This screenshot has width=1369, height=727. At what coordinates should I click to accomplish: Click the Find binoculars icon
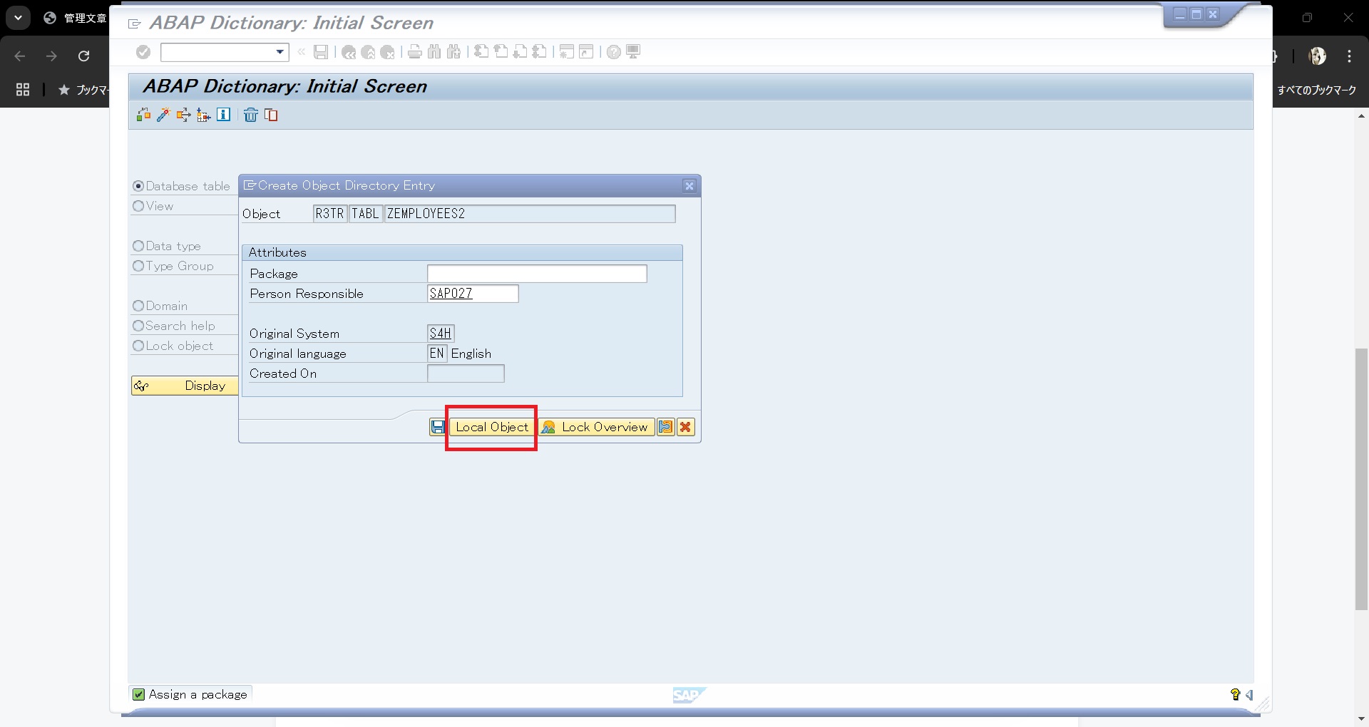pos(434,52)
